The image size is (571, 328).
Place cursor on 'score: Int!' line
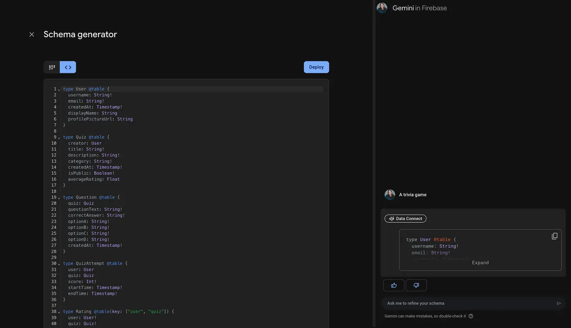pyautogui.click(x=82, y=282)
